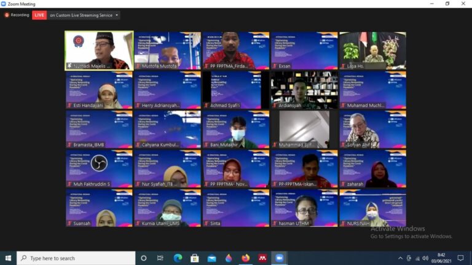Click Bani Mutaqhir's video tile
The height and width of the screenshot is (265, 472).
(236, 129)
